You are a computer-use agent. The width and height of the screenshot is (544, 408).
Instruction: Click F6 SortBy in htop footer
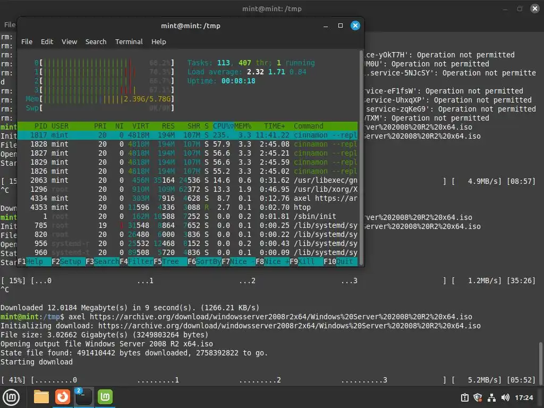coord(205,261)
